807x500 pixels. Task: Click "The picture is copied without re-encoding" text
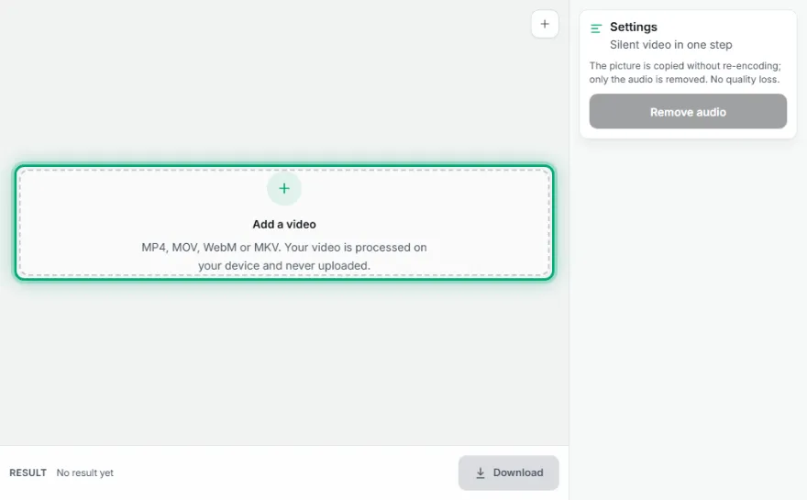pyautogui.click(x=685, y=66)
